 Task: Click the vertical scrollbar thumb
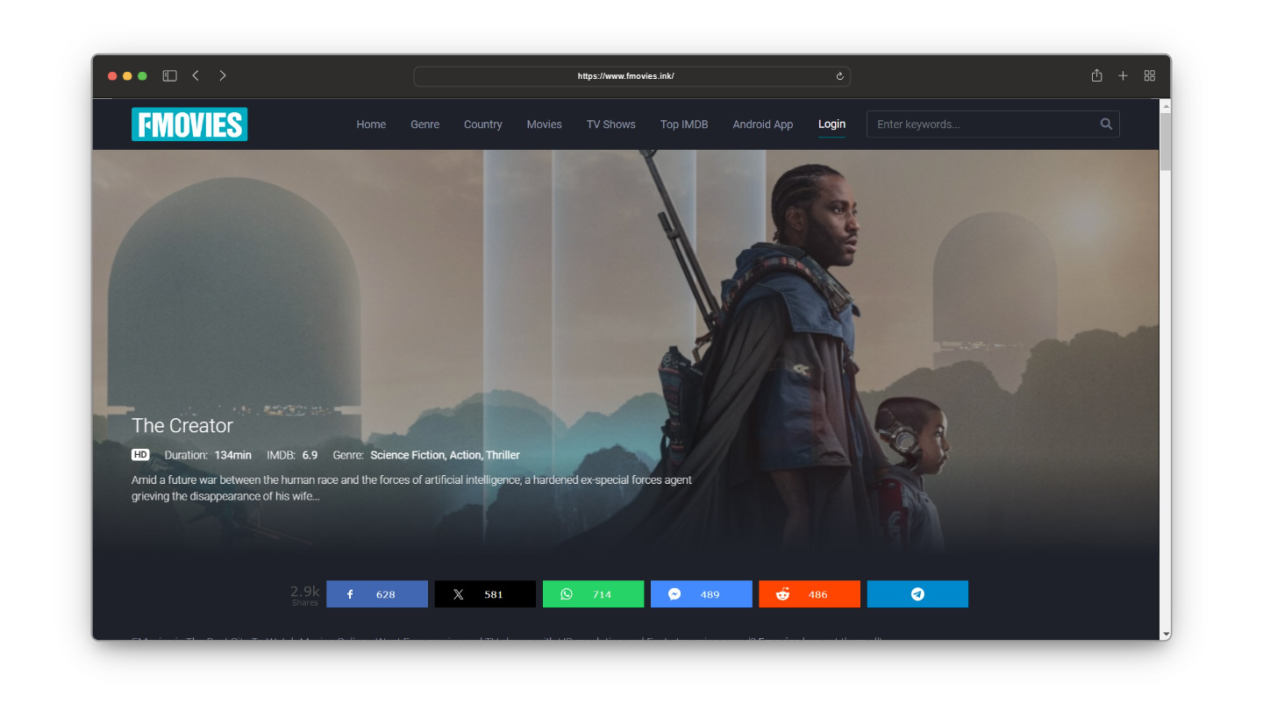click(1166, 142)
